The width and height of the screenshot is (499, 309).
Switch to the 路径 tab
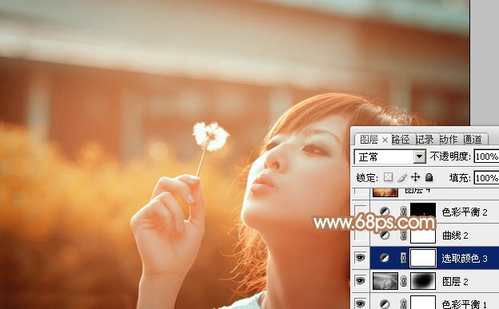click(x=401, y=139)
